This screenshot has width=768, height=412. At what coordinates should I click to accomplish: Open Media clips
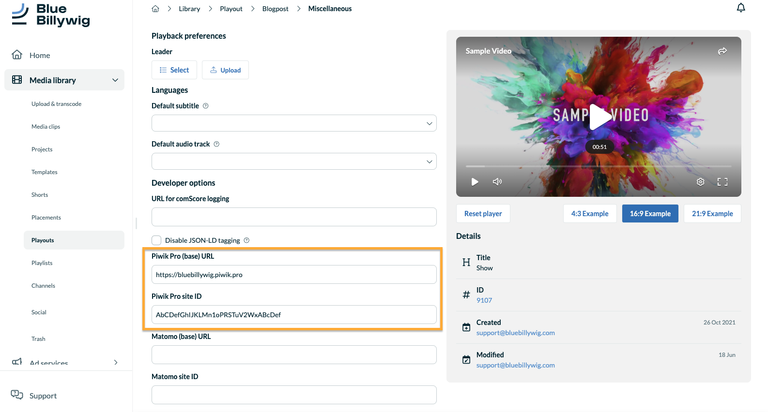pyautogui.click(x=46, y=127)
